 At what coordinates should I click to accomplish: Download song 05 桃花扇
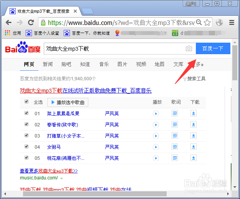click(x=194, y=158)
